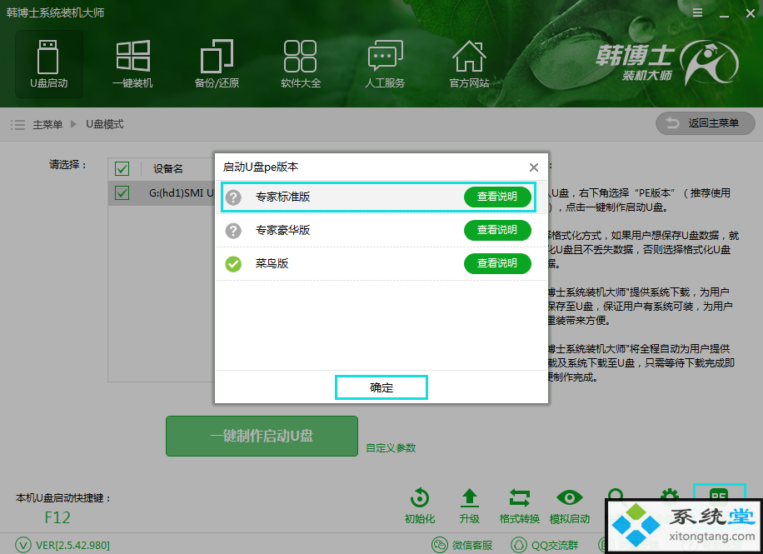Viewport: 763px width, 554px height.
Task: Click 主菜单 breadcrumb
Action: point(47,125)
